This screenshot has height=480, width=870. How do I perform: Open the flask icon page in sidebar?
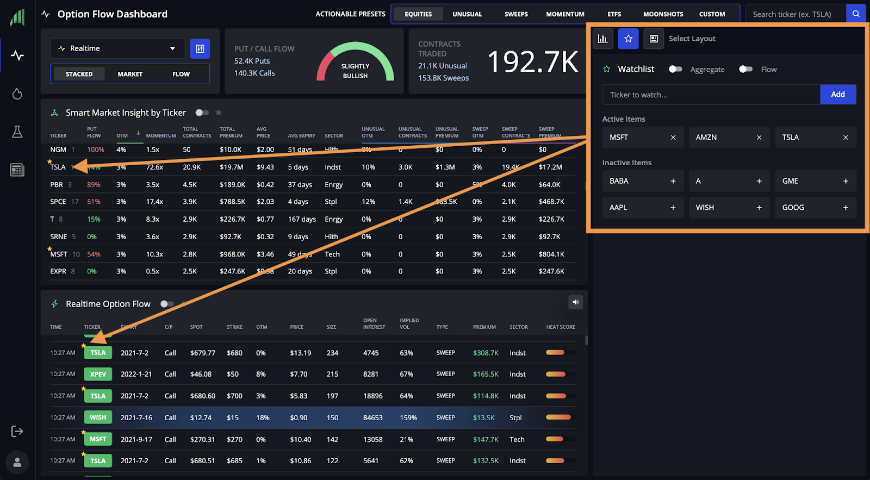pyautogui.click(x=17, y=132)
